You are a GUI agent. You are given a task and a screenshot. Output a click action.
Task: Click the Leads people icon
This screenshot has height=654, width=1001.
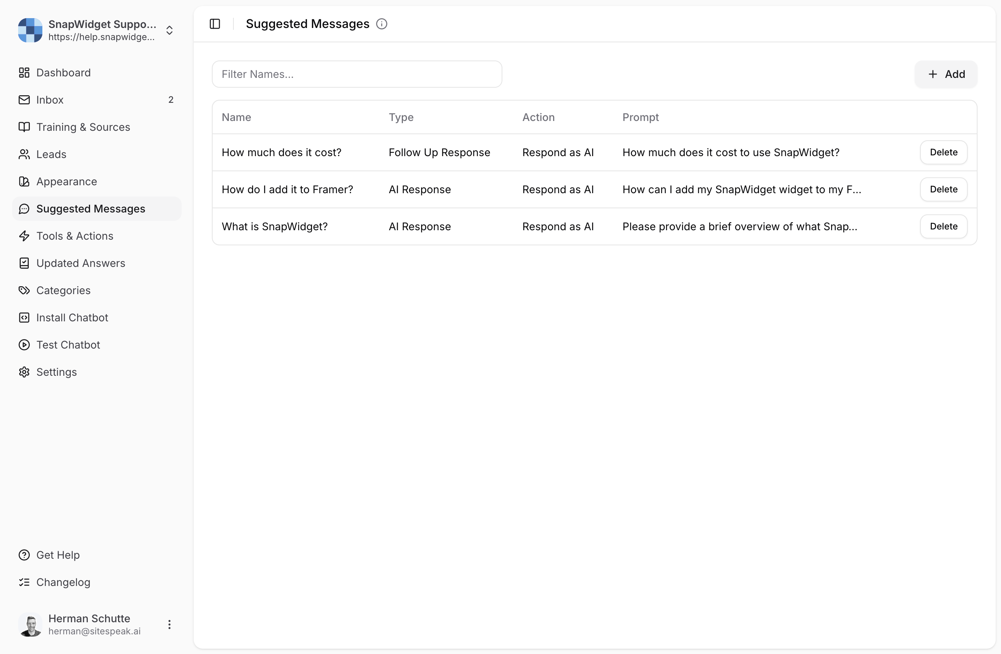(x=24, y=154)
